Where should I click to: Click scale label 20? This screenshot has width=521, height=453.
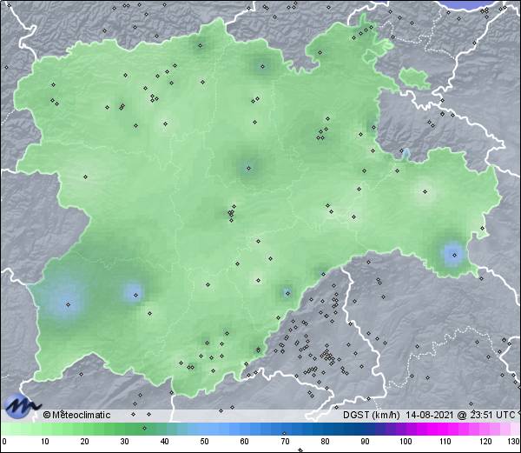pos(85,442)
